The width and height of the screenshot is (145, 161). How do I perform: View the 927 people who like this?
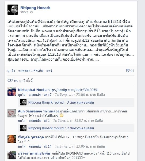pyautogui.click(x=20, y=80)
